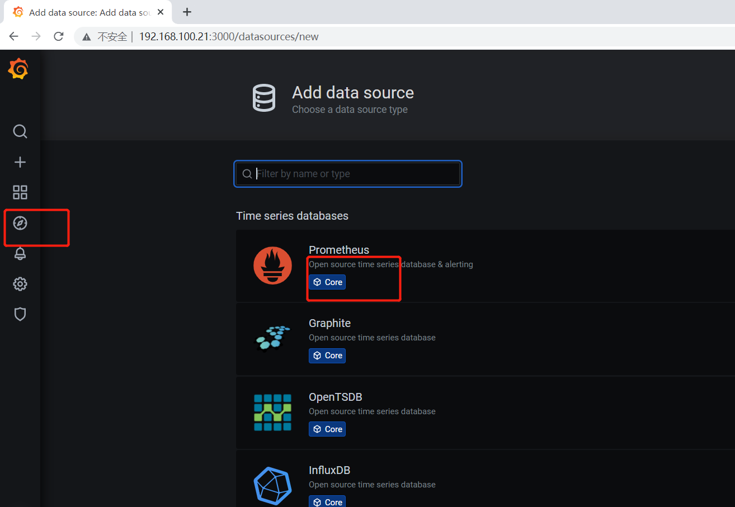Click the Core badge under InfluxDB

327,501
